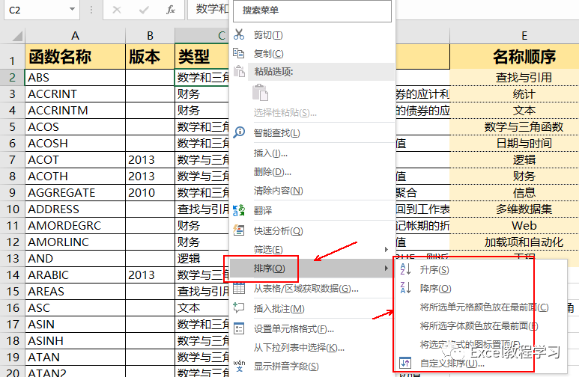Click cell containing AGGREGATE

pyautogui.click(x=76, y=193)
